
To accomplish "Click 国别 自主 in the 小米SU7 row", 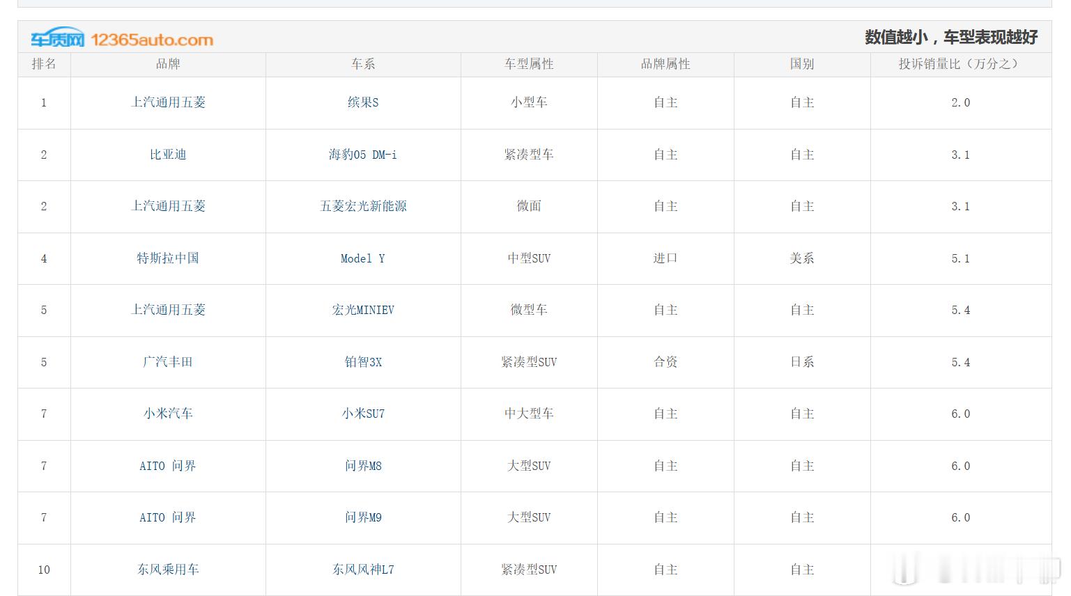I will click(x=802, y=414).
